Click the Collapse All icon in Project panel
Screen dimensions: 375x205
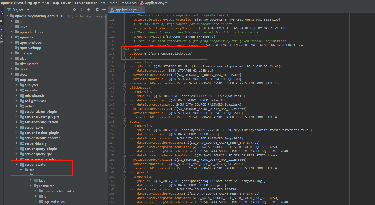click(88, 10)
